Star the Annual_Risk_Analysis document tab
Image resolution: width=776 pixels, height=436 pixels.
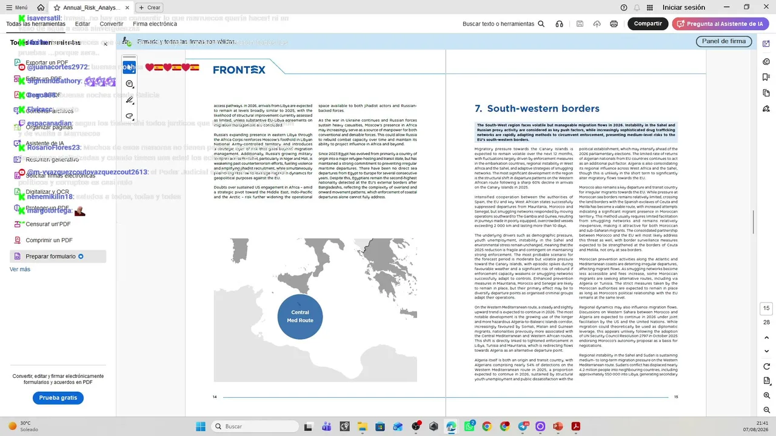click(57, 7)
